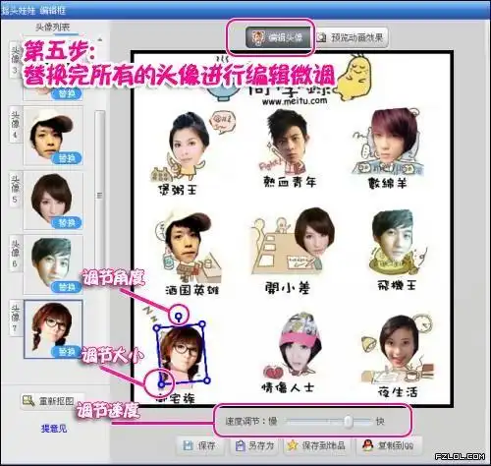Viewport: 491px width, 466px height.
Task: Adjust the 速度调节 slider handle
Action: [349, 421]
